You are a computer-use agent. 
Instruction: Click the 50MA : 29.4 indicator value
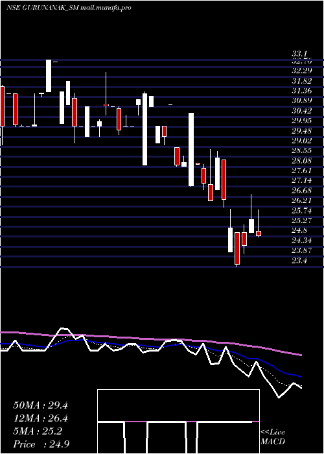point(40,405)
